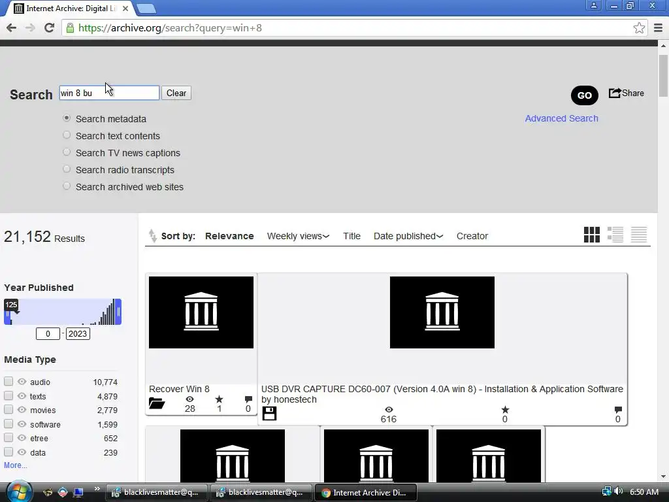
Task: Click the address bar URL
Action: [x=170, y=28]
